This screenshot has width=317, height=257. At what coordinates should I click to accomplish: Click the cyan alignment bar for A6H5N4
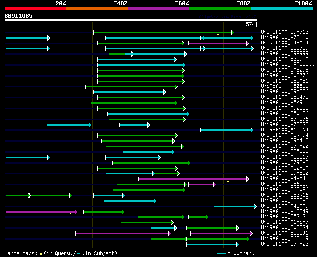pyautogui.click(x=227, y=130)
